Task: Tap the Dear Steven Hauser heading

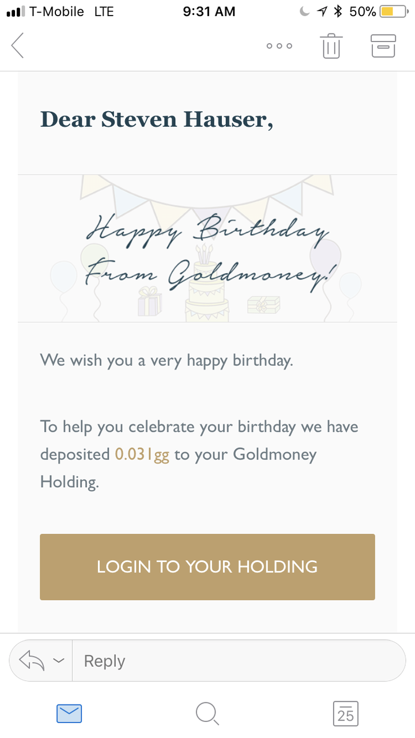Action: [x=156, y=119]
